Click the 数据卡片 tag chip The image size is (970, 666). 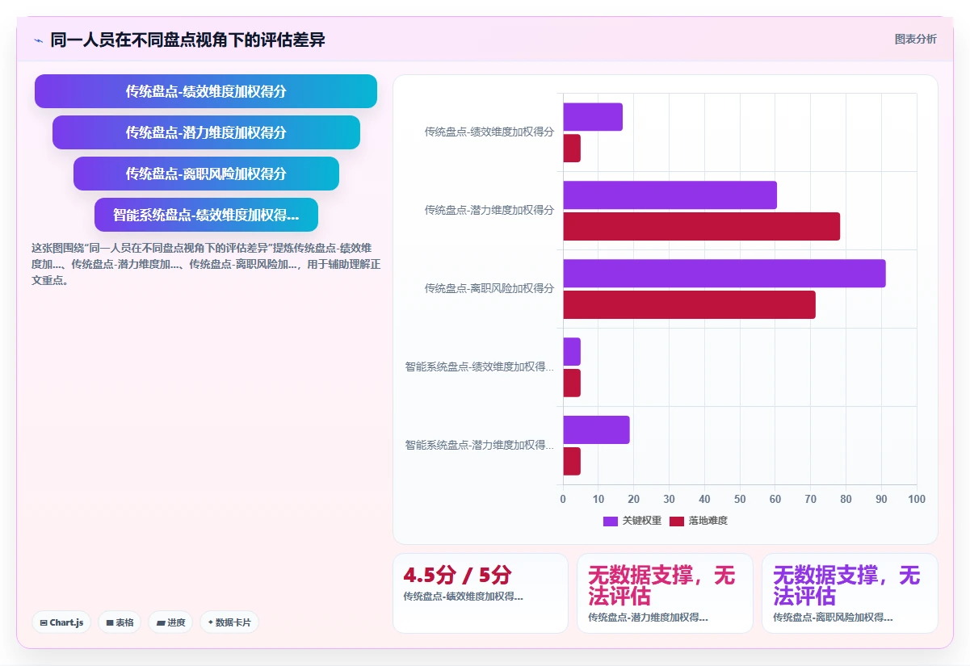pyautogui.click(x=229, y=622)
